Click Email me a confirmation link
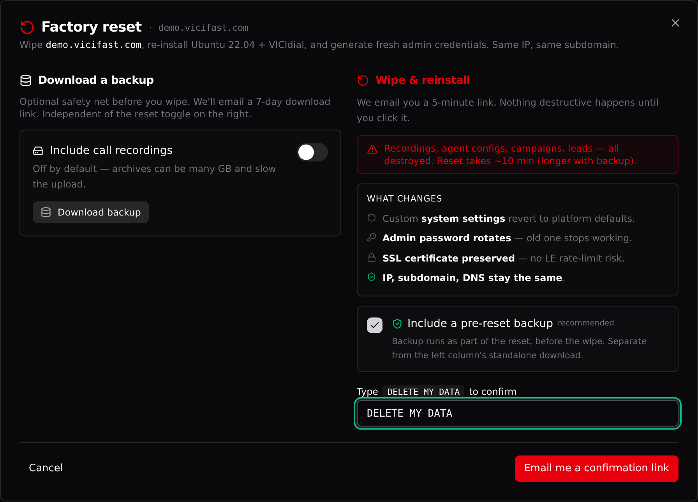The height and width of the screenshot is (502, 698). pos(597,468)
